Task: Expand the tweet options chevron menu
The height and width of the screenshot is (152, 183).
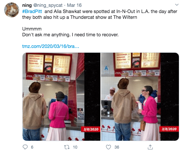Action: pyautogui.click(x=177, y=5)
